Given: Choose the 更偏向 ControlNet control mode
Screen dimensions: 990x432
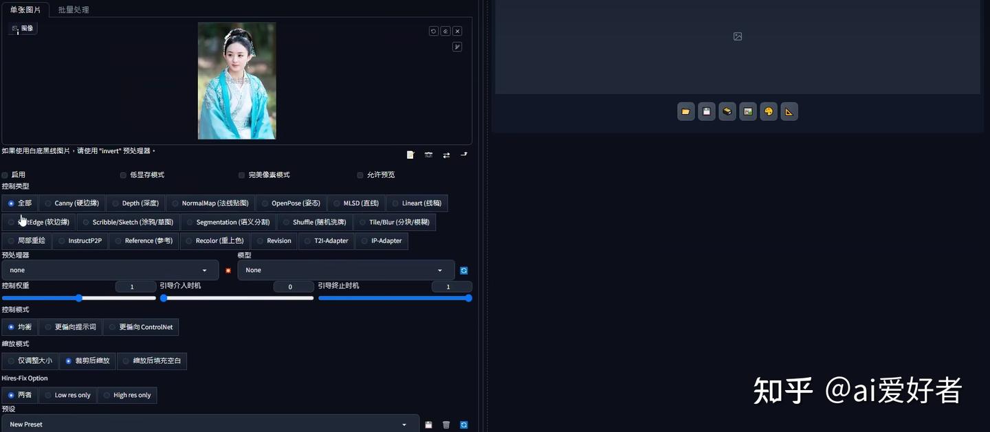Looking at the screenshot, I should point(141,327).
